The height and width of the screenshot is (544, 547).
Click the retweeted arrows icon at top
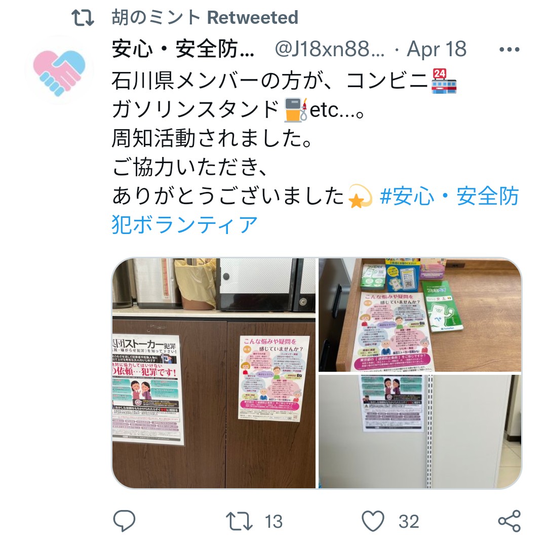[83, 18]
